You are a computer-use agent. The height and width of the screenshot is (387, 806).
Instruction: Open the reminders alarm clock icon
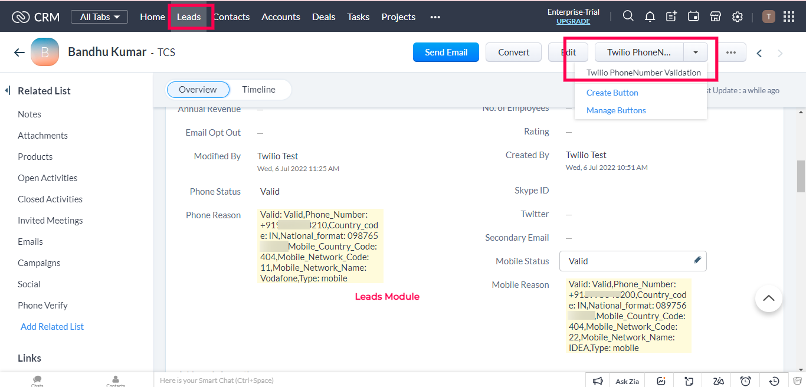point(746,381)
